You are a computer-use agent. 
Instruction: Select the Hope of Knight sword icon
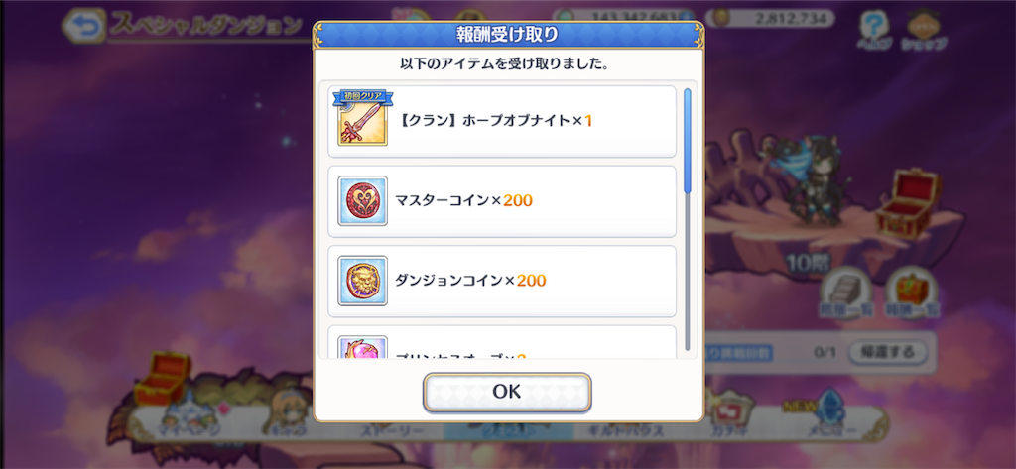tap(363, 121)
